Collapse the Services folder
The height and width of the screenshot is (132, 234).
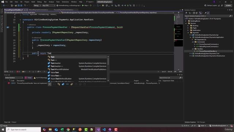(186, 23)
